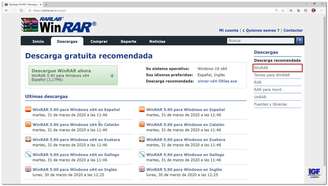Open the Noticias navigation tab
This screenshot has width=328, height=186.
coord(157,42)
